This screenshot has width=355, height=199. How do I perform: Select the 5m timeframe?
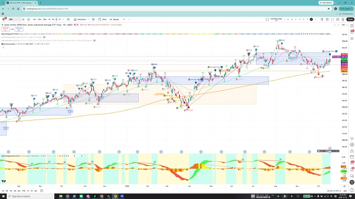click(x=35, y=19)
